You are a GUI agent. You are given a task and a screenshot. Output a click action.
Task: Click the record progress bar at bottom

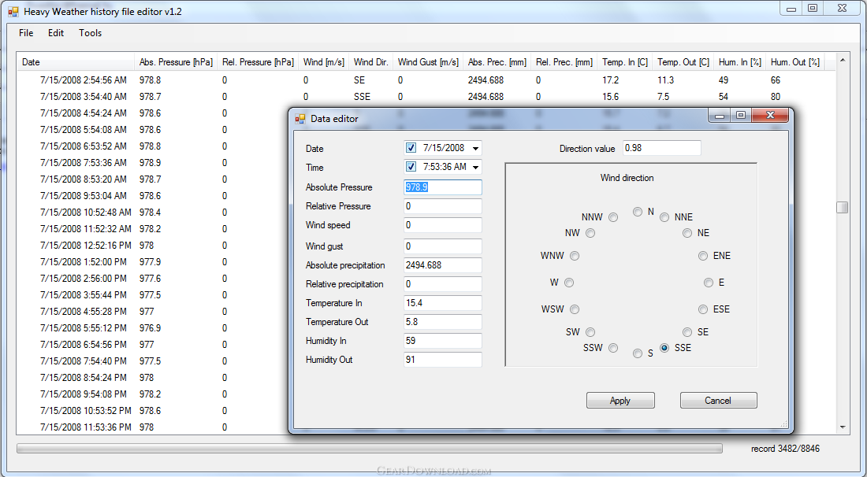tap(370, 449)
